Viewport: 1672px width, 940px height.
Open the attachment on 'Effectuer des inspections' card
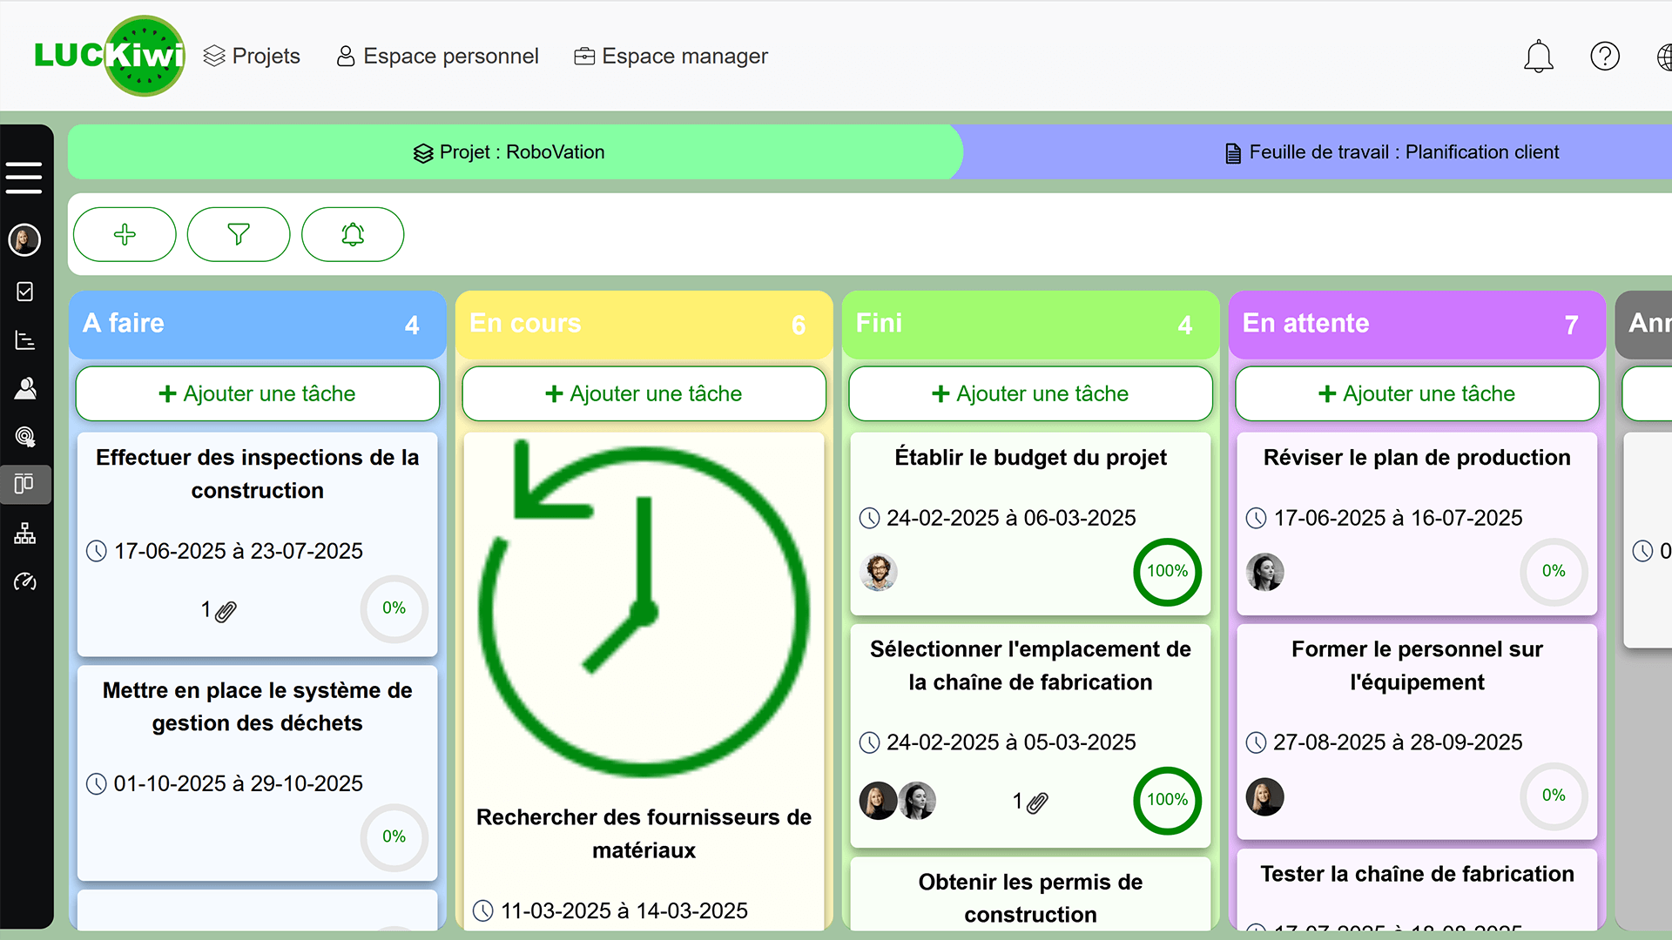click(x=218, y=609)
